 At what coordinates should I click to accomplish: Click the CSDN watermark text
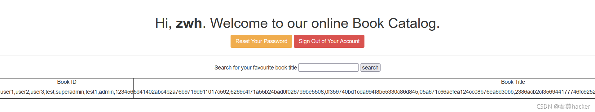[563, 106]
